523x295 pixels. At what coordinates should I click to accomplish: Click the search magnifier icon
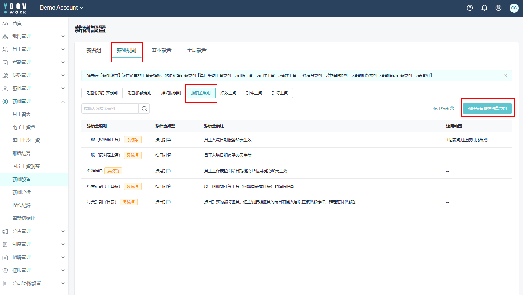[x=144, y=109]
